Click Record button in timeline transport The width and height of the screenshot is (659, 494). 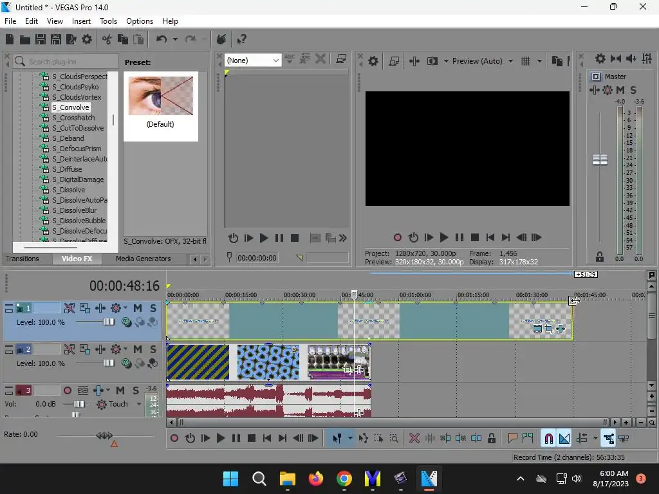point(174,439)
